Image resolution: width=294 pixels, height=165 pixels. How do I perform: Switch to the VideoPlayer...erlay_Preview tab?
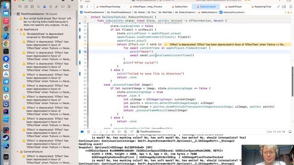pos(146,6)
